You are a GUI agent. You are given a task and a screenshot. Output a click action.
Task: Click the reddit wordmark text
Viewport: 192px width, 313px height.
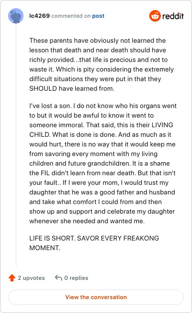coord(173,16)
